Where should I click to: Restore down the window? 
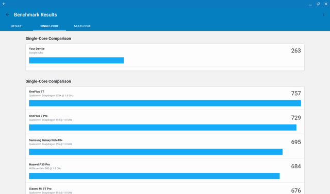pos(318,4)
